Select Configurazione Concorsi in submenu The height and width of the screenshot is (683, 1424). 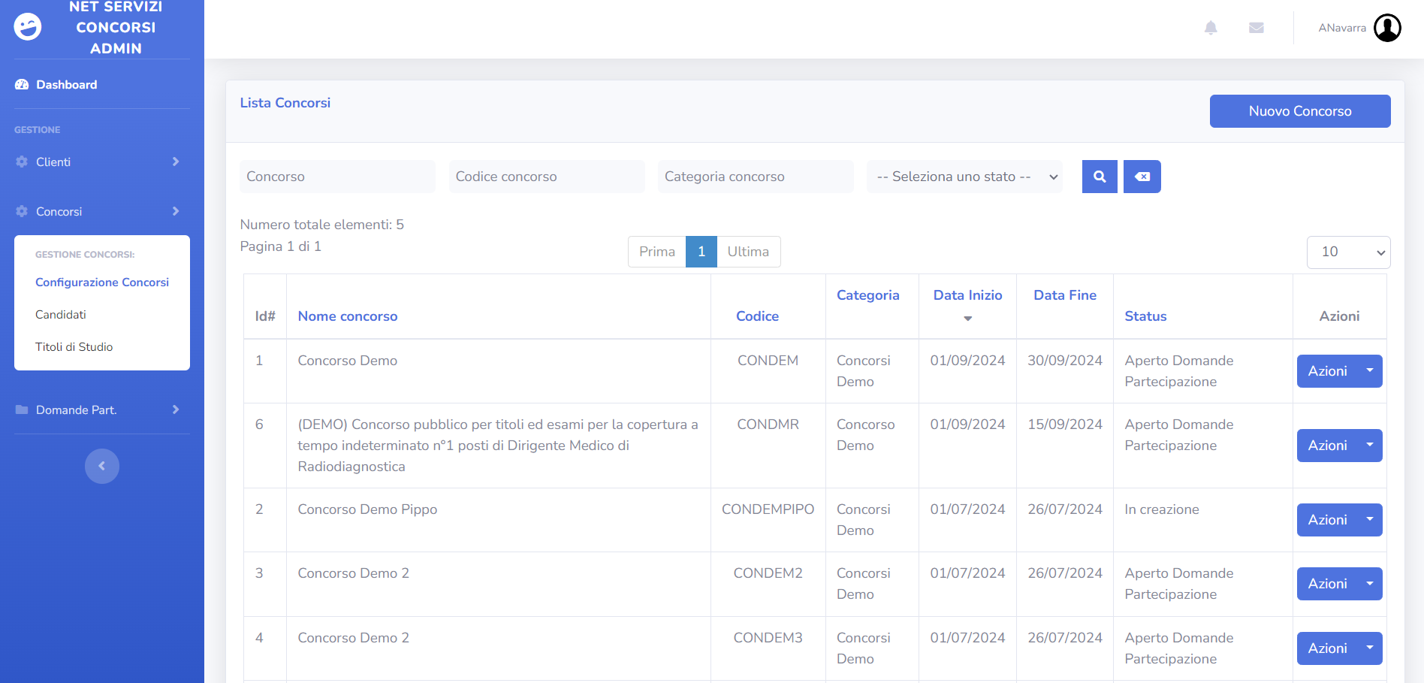click(102, 283)
